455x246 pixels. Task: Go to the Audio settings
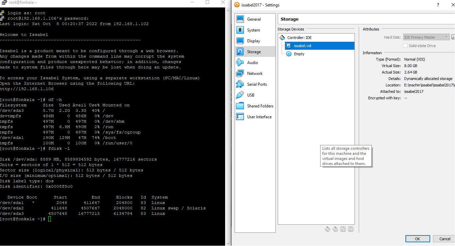(252, 63)
